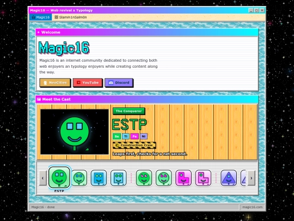Image resolution: width=294 pixels, height=221 pixels.
Task: Choose the green smiley with pink heart eyes
Action: click(x=144, y=178)
